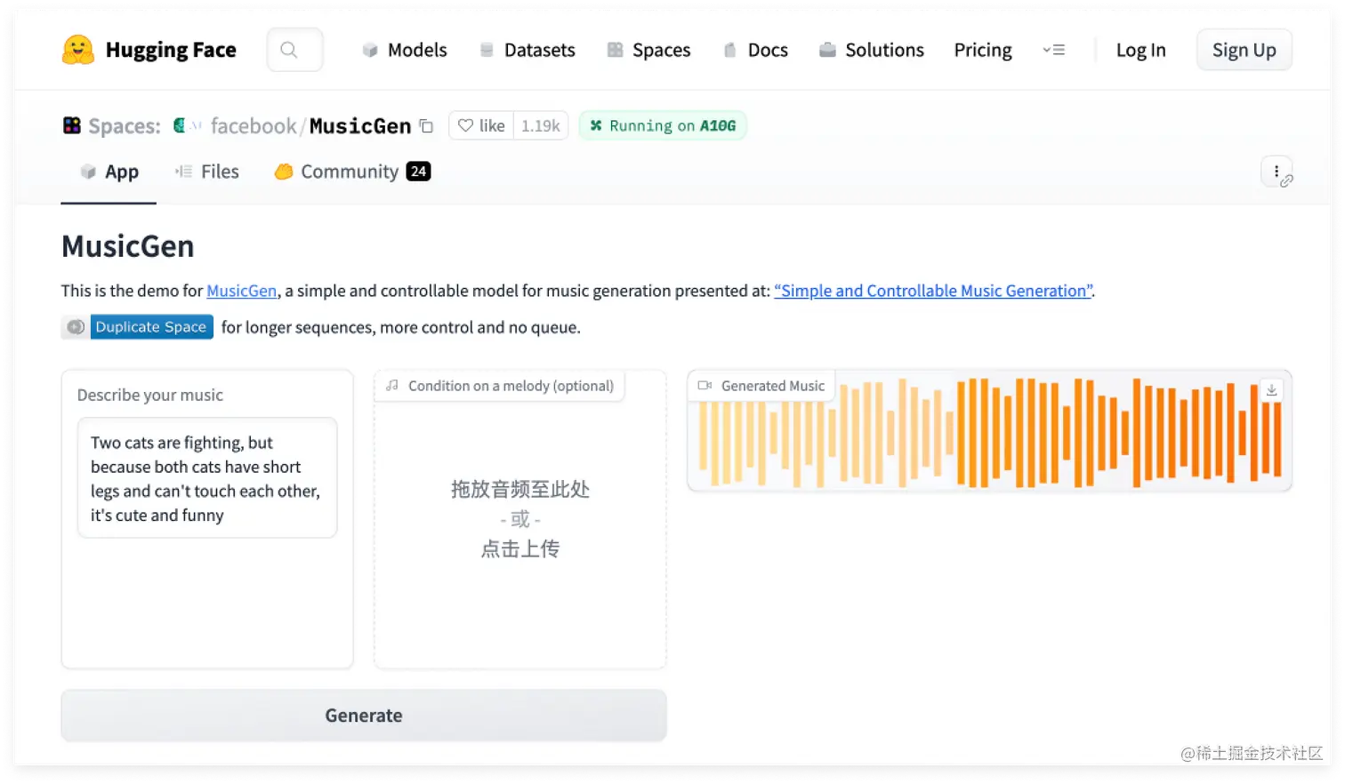Open the search bar with the magnifier icon
The width and height of the screenshot is (1345, 784).
[294, 49]
